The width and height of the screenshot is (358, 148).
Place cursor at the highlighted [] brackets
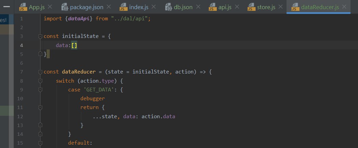tap(74, 45)
